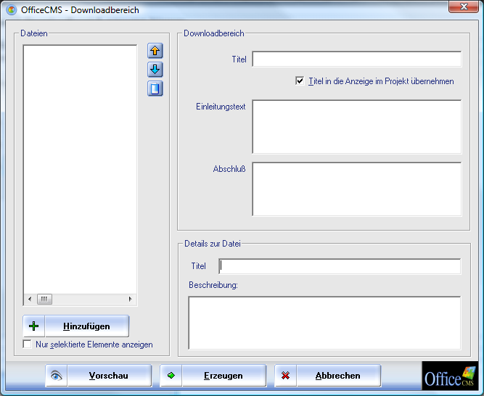Screen dimensions: 484x396
Task: Click the red X icon beside Abbrechen
Action: pos(285,376)
